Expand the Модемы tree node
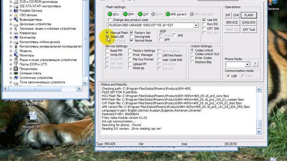287x161 pixels. [x=11, y=51]
